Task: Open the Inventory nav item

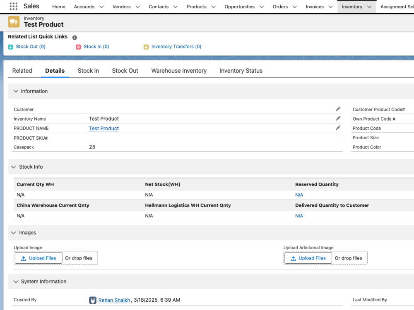Action: click(352, 7)
